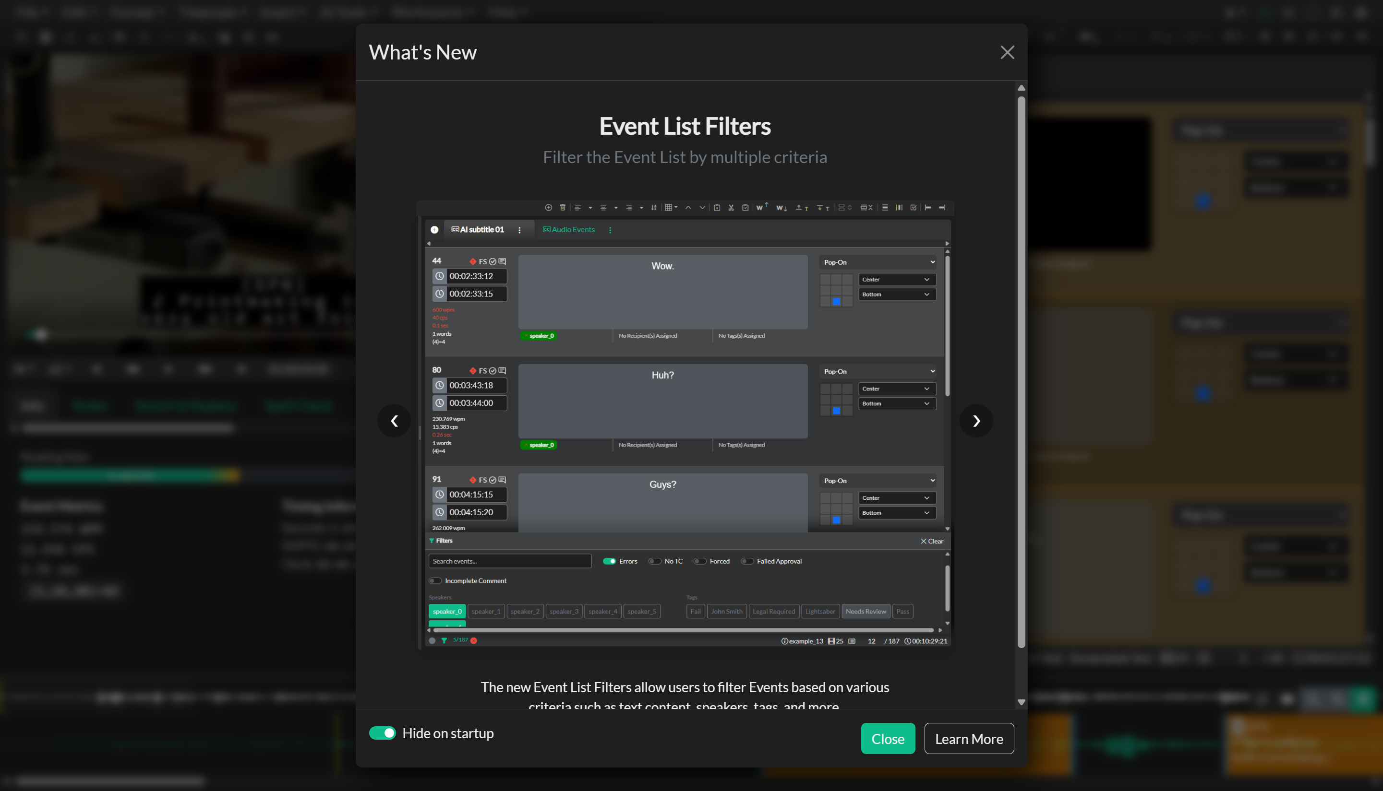Screen dimensions: 1383x791
Task: Click inside the Search events field
Action: pyautogui.click(x=509, y=561)
